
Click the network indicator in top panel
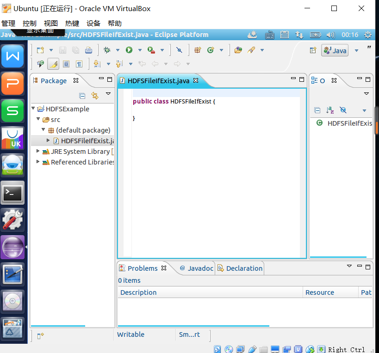click(x=299, y=35)
